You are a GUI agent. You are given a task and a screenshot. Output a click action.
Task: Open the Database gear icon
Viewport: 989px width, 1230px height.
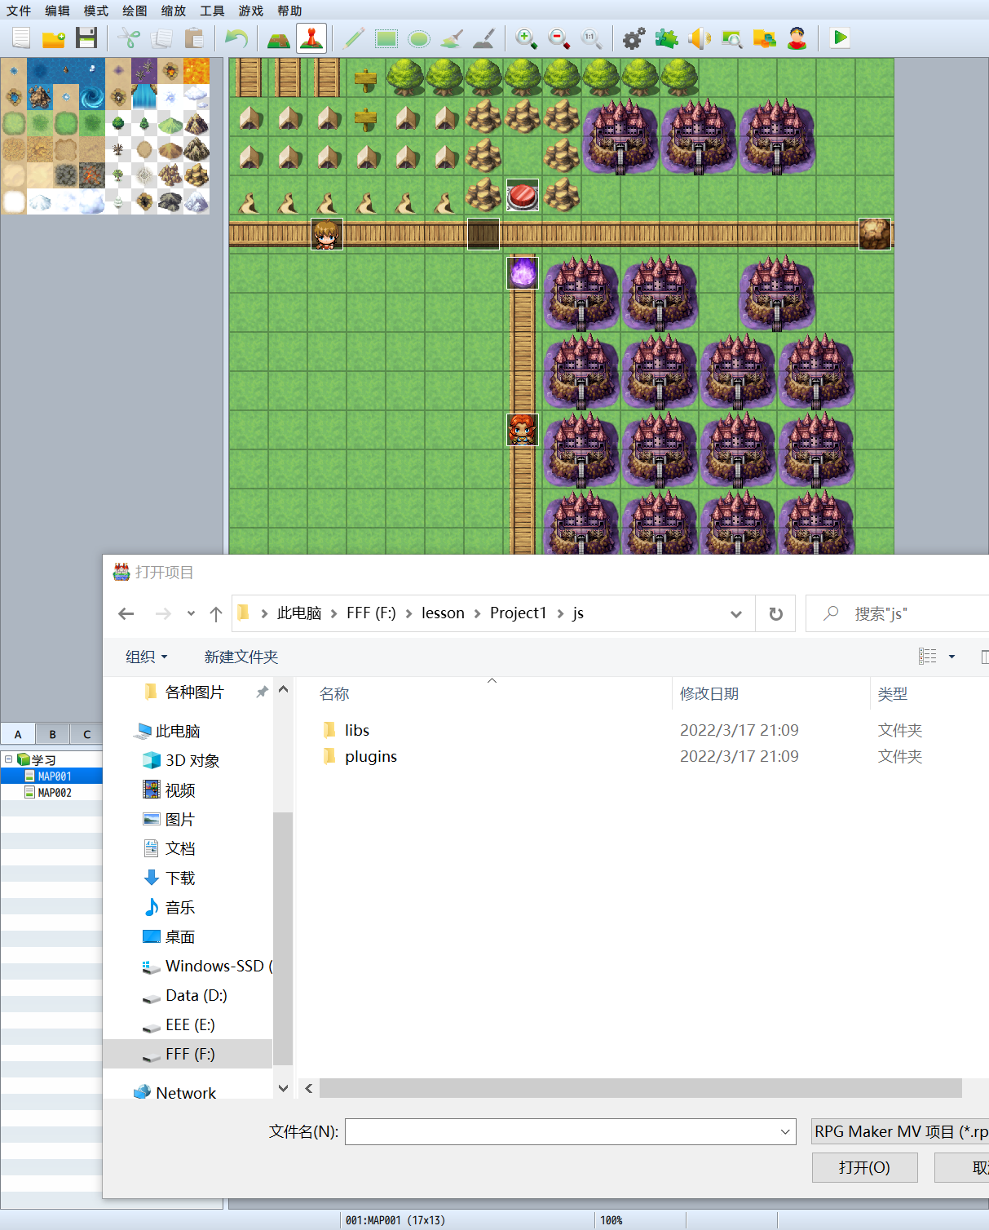tap(634, 38)
